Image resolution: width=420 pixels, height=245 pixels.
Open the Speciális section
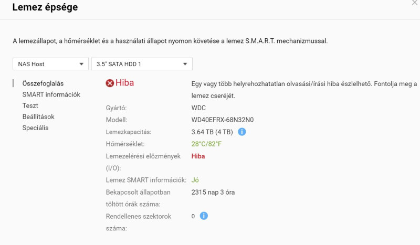(x=35, y=127)
